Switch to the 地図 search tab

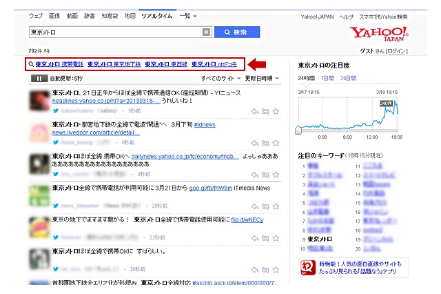coord(130,16)
